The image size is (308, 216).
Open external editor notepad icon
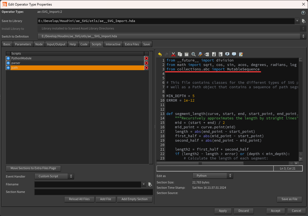[241, 54]
